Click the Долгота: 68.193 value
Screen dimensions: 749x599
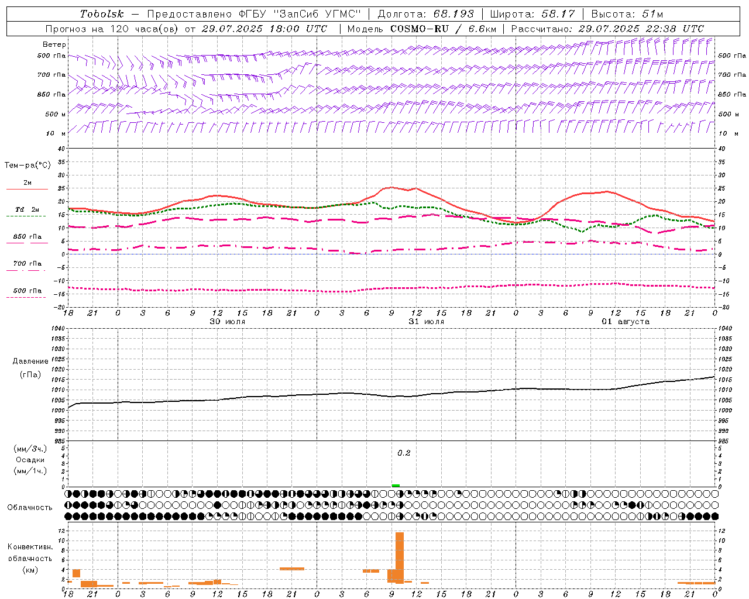(426, 14)
